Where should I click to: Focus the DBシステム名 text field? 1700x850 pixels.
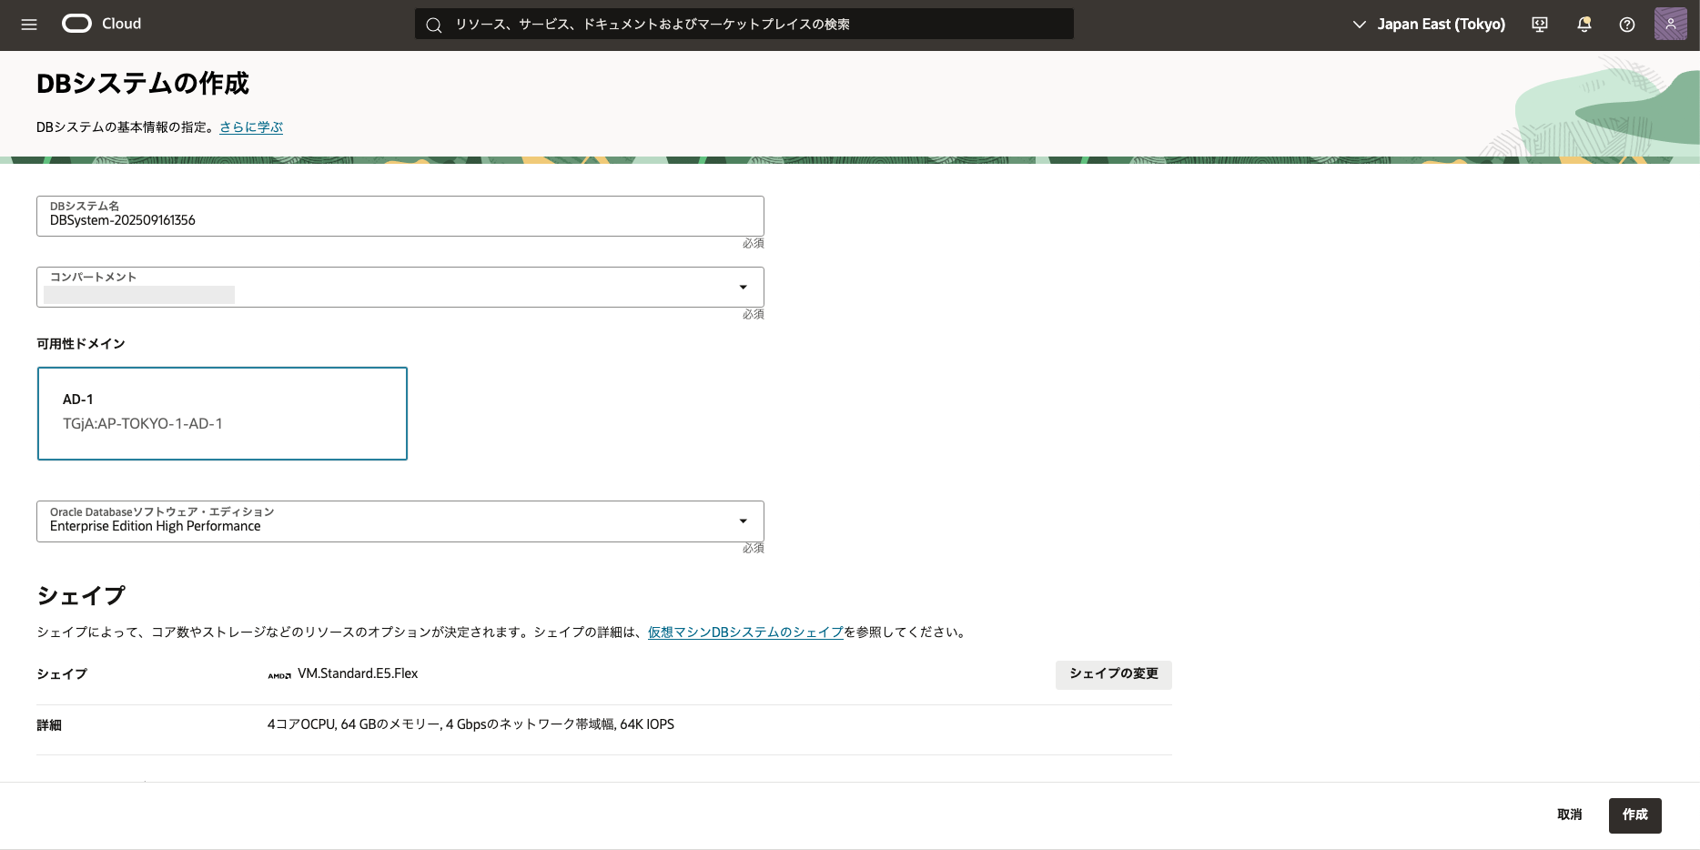(x=400, y=220)
